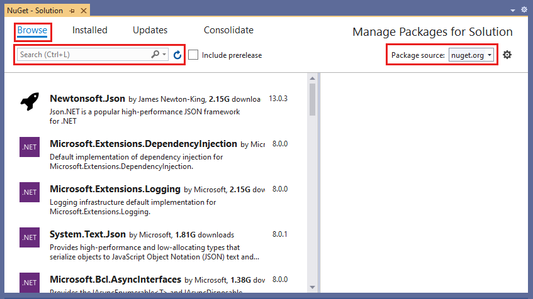Image resolution: width=533 pixels, height=299 pixels.
Task: Enable the Include prerelease checkbox
Action: 193,55
